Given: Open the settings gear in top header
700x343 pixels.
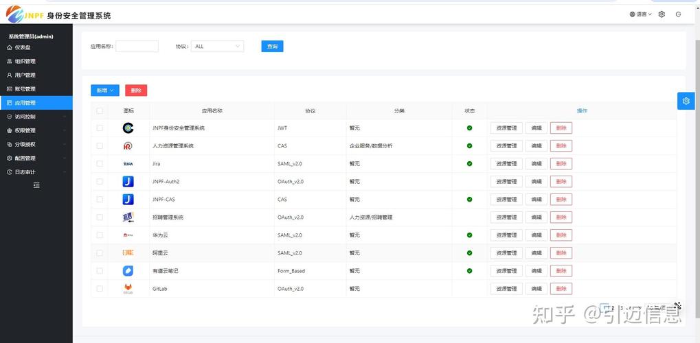Looking at the screenshot, I should [662, 14].
